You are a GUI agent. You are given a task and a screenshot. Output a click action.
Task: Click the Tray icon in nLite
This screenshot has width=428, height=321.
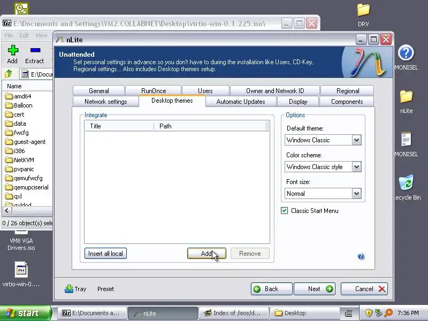[x=69, y=289]
